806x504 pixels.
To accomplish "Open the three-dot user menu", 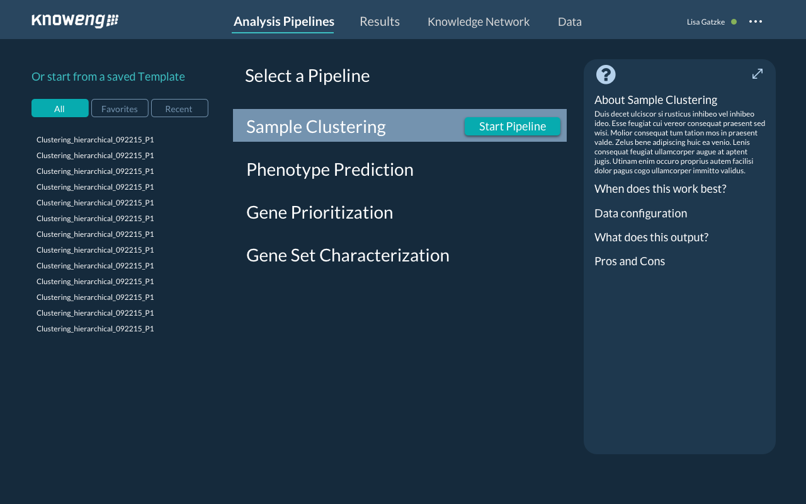I will pyautogui.click(x=756, y=21).
